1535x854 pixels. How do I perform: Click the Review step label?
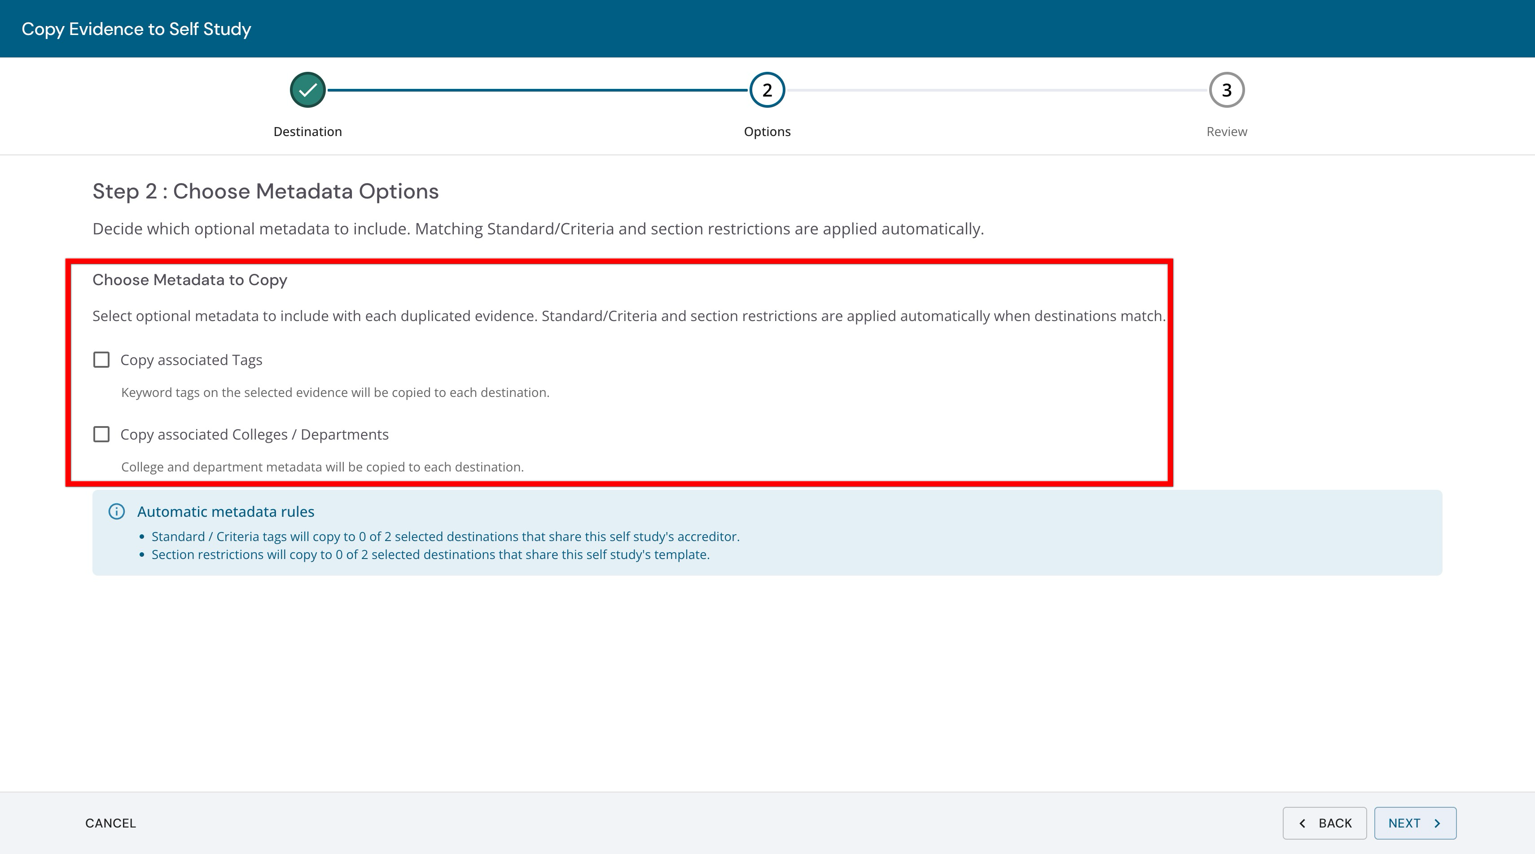(1226, 132)
